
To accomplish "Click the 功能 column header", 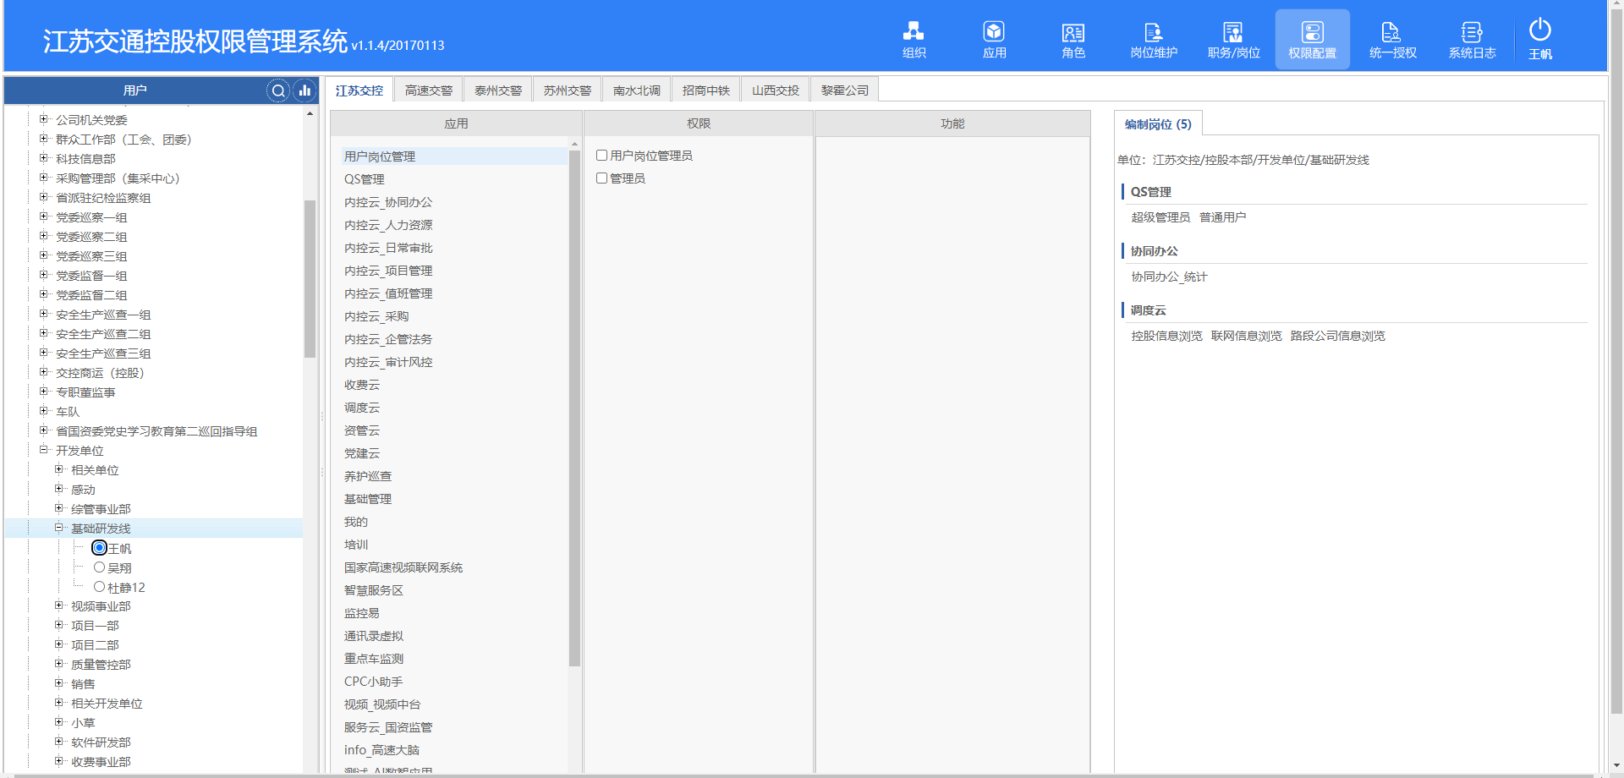I will pos(952,123).
